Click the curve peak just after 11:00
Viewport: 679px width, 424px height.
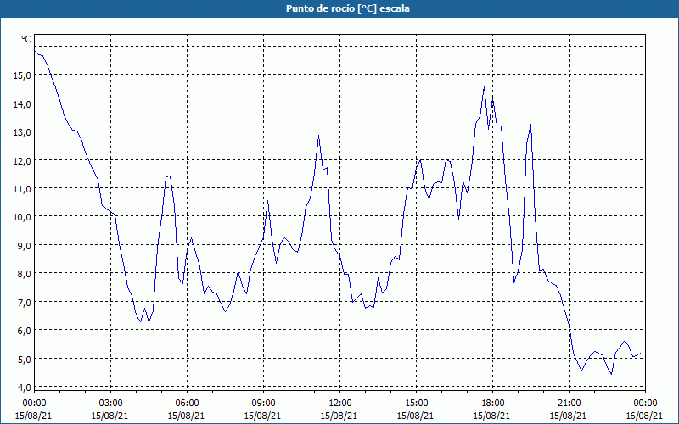pos(319,136)
